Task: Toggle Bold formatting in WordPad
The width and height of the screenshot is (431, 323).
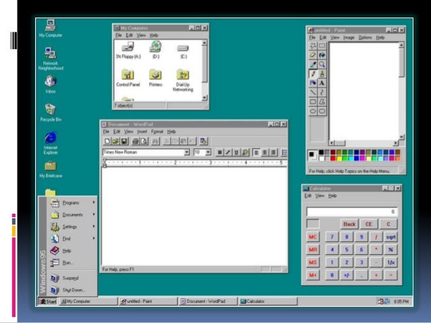Action: 220,152
